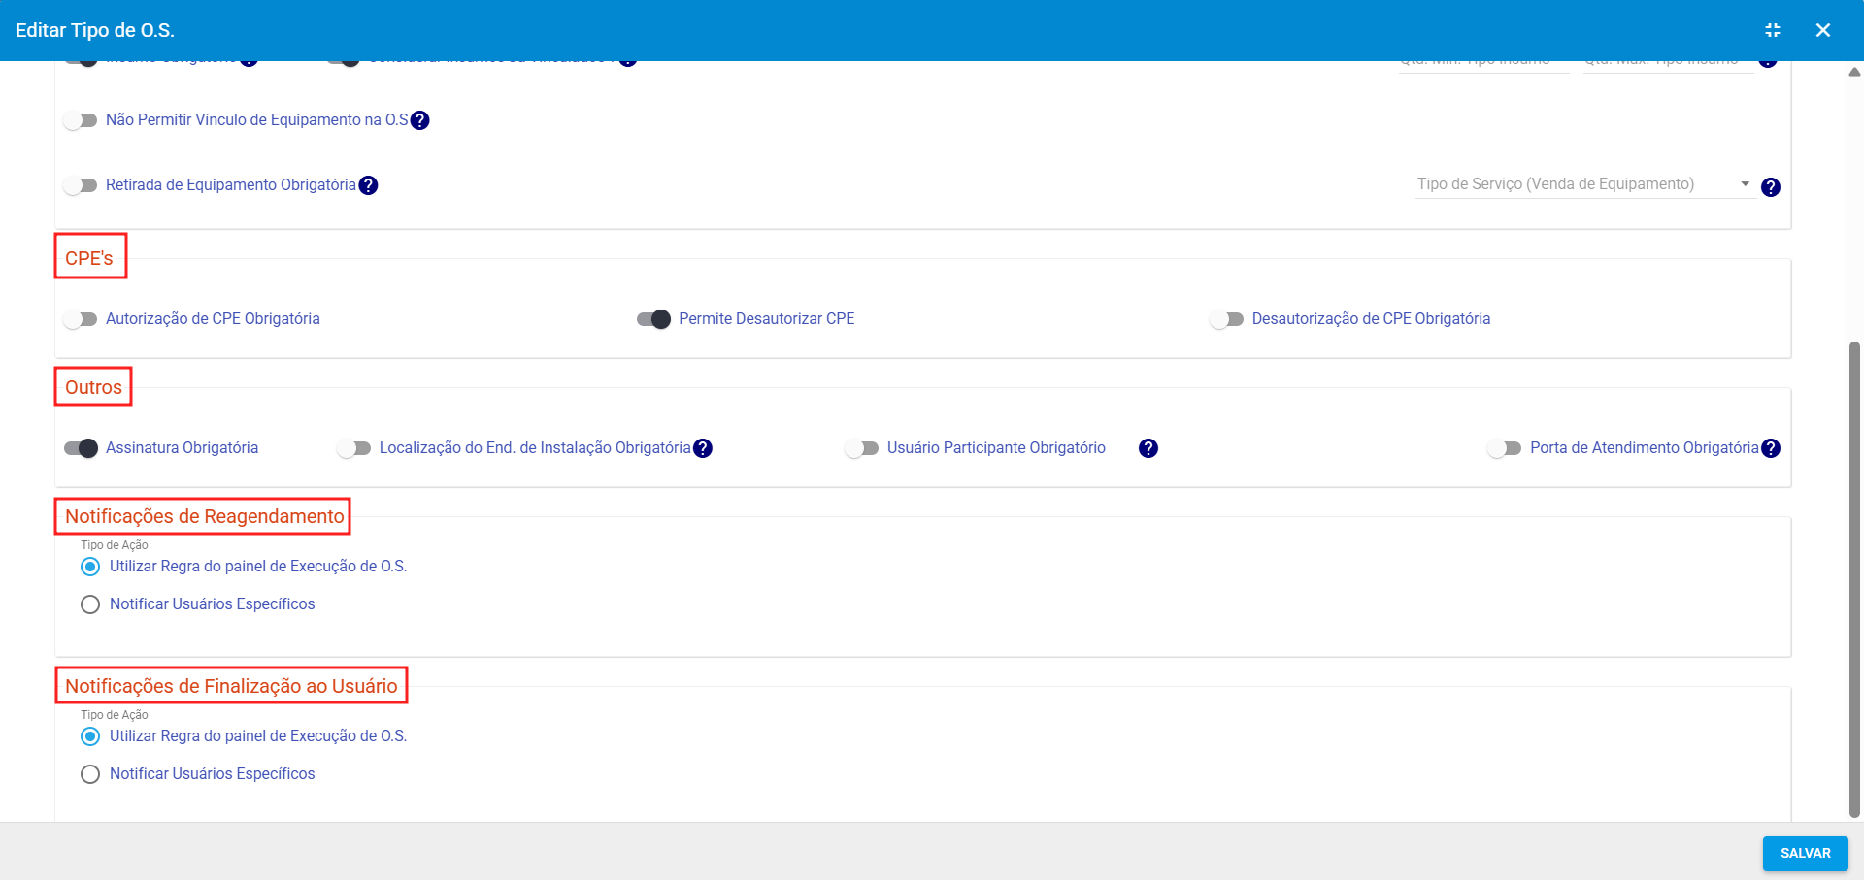Disable Permite Desautorizar CPE toggle
The width and height of the screenshot is (1864, 880).
point(654,319)
